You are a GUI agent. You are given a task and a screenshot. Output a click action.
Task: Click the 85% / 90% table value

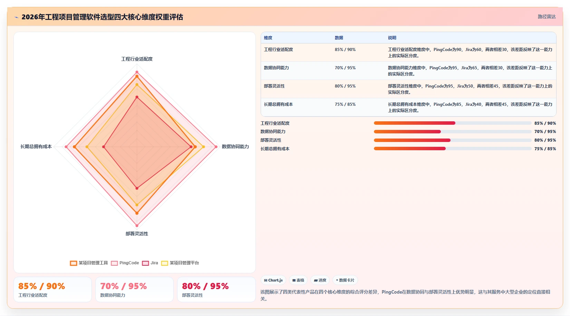tap(345, 50)
